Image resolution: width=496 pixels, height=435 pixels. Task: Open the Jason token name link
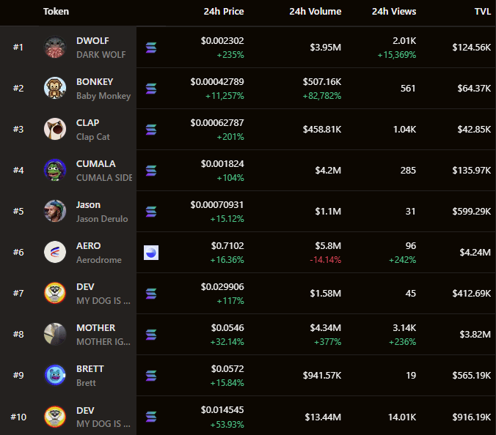88,205
